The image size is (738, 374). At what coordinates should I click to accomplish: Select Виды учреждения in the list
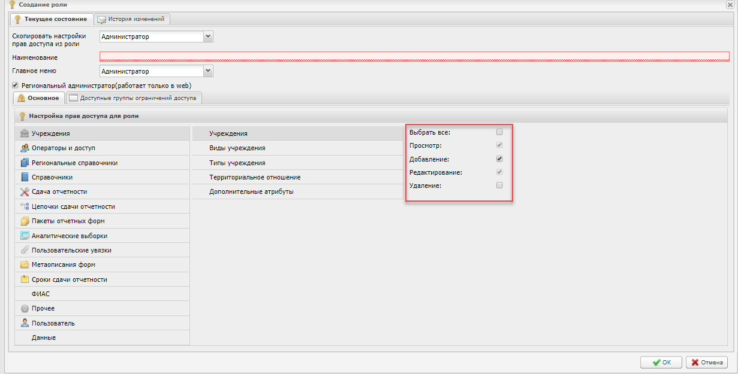237,148
